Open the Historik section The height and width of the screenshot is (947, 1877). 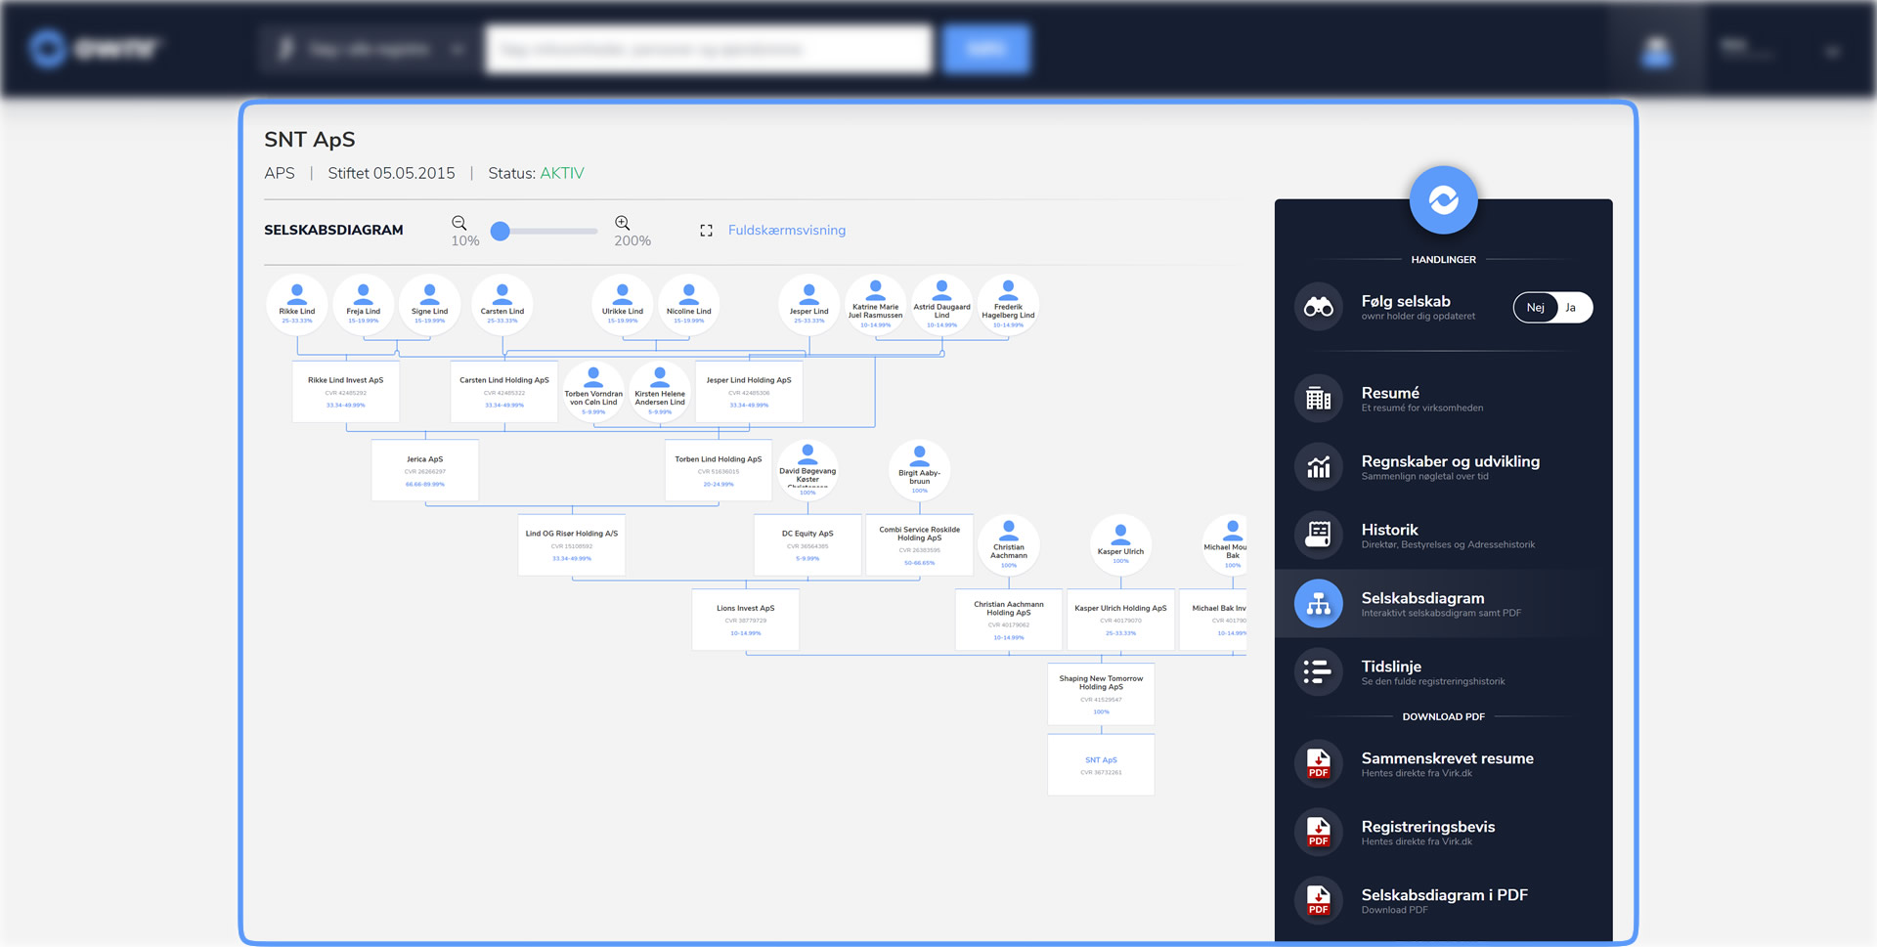[x=1443, y=536]
